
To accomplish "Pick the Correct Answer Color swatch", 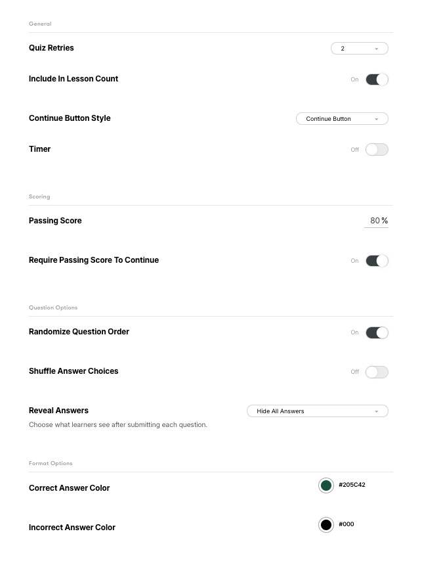I will [x=326, y=485].
